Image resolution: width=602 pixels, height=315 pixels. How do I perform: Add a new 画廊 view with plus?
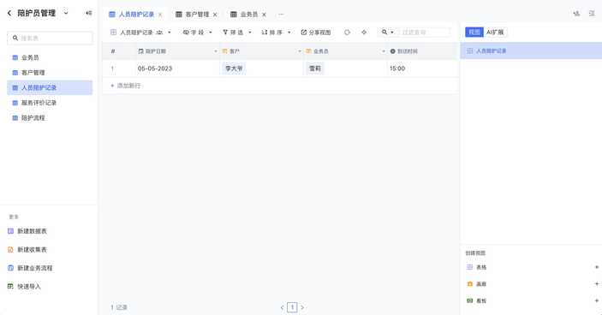coord(597,284)
